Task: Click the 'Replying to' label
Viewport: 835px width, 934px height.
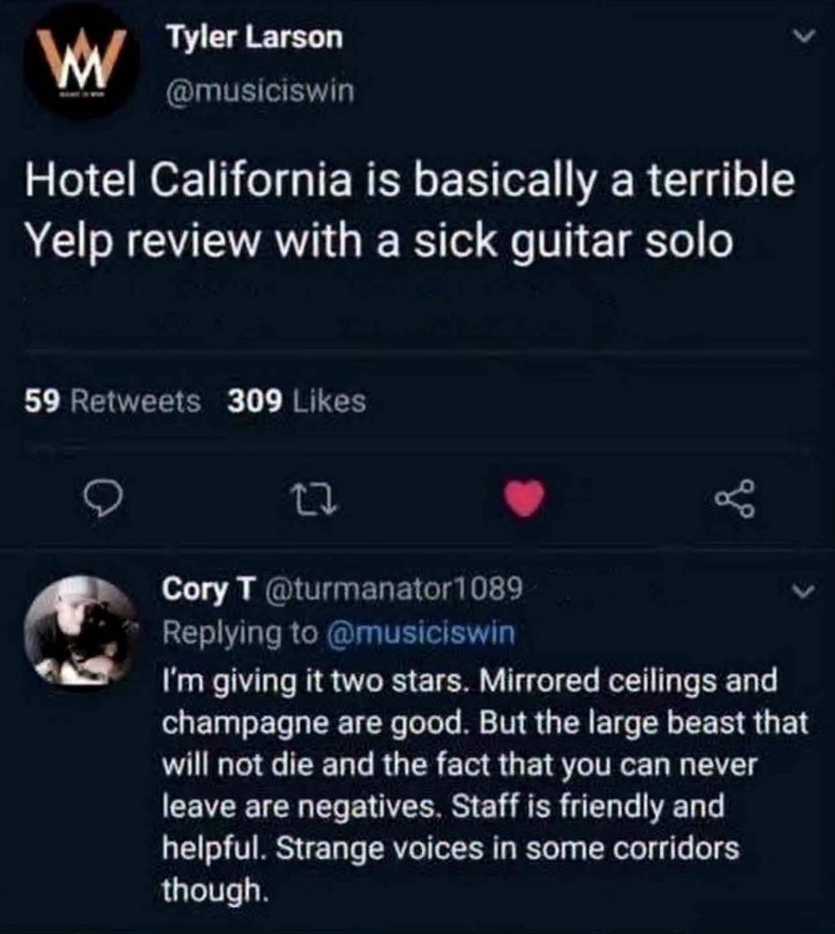Action: pyautogui.click(x=240, y=632)
